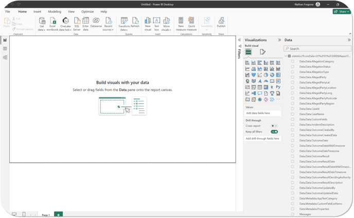This screenshot has height=218, width=354.
Task: Check the Data.Data.AllegedParty field
Action: [293, 77]
